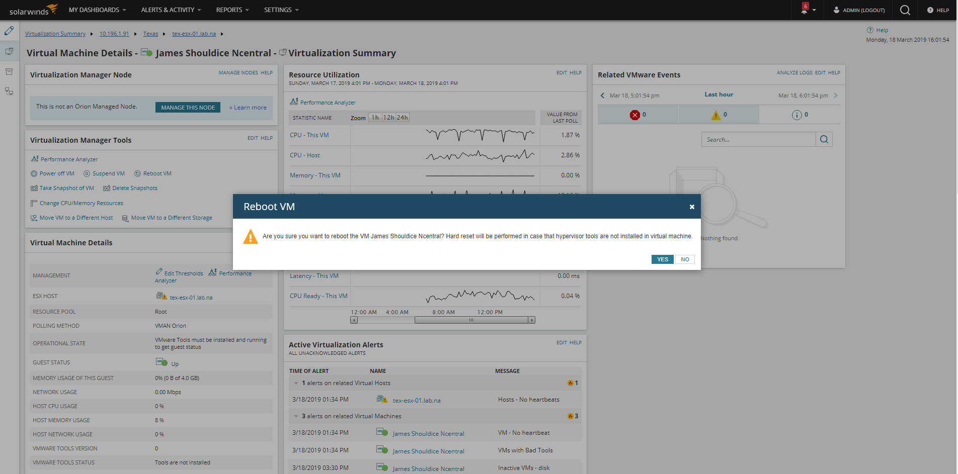
Task: Confirm reboot with the YES button
Action: click(663, 259)
